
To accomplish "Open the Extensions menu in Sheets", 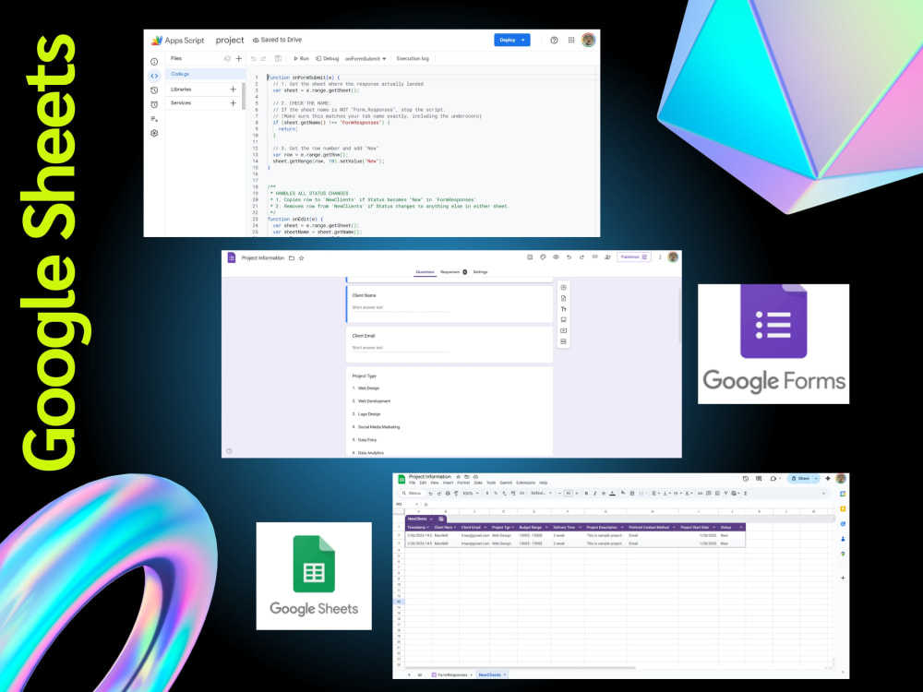I will point(526,483).
